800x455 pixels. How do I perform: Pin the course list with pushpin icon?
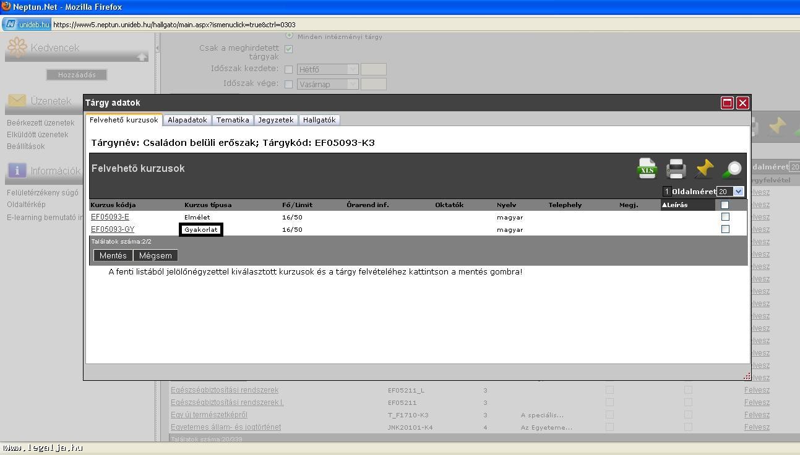click(704, 168)
